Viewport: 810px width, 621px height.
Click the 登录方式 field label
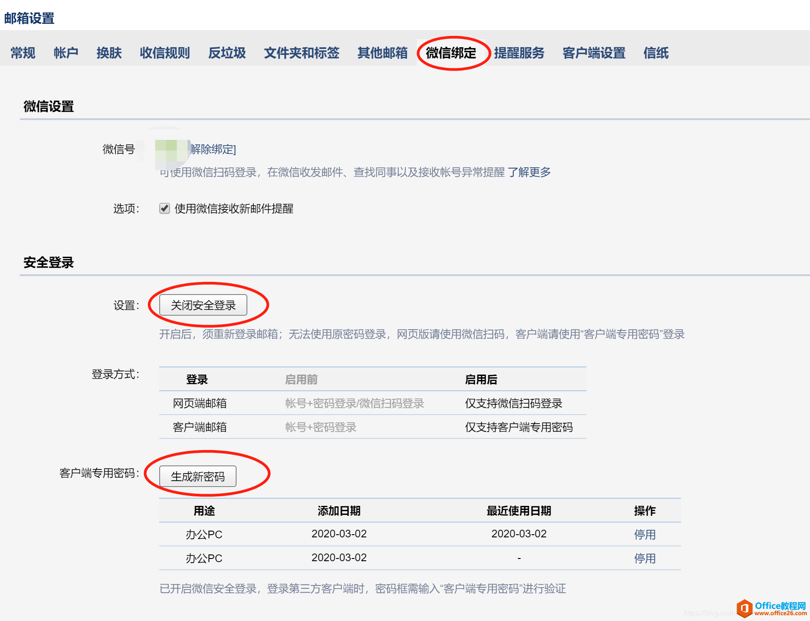pyautogui.click(x=115, y=374)
